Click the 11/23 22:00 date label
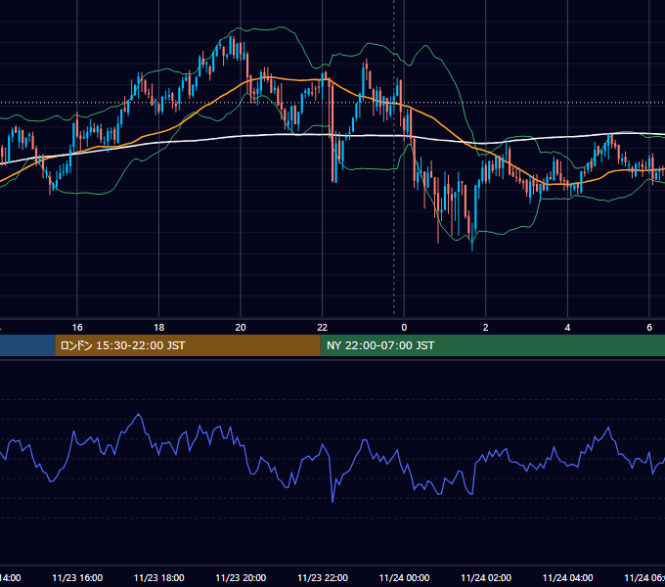The width and height of the screenshot is (665, 587). coord(323,577)
